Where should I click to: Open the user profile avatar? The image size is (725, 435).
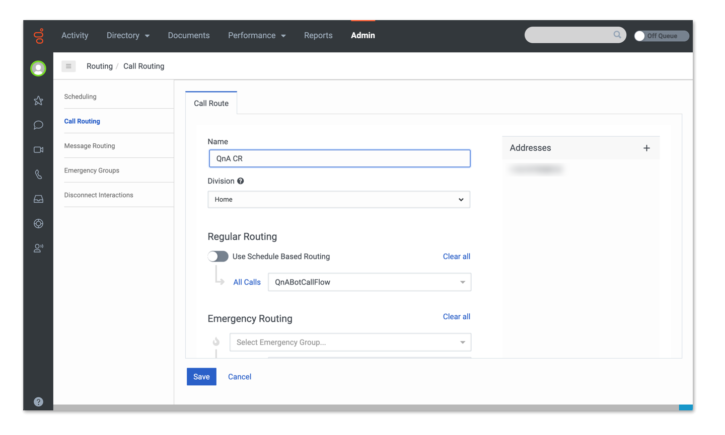tap(38, 68)
